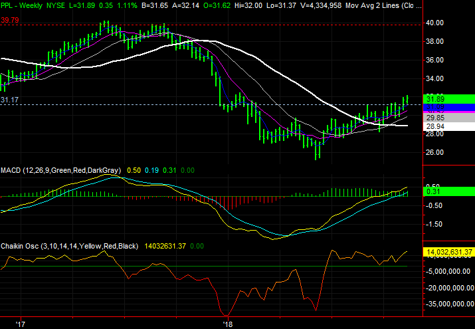
Task: Click the red 39.79 resistance level label
Action: click(10, 21)
